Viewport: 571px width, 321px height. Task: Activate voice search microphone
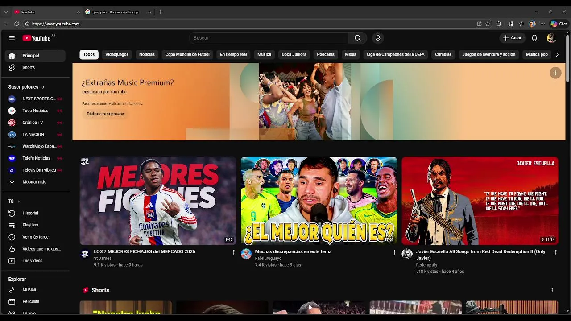(x=378, y=38)
